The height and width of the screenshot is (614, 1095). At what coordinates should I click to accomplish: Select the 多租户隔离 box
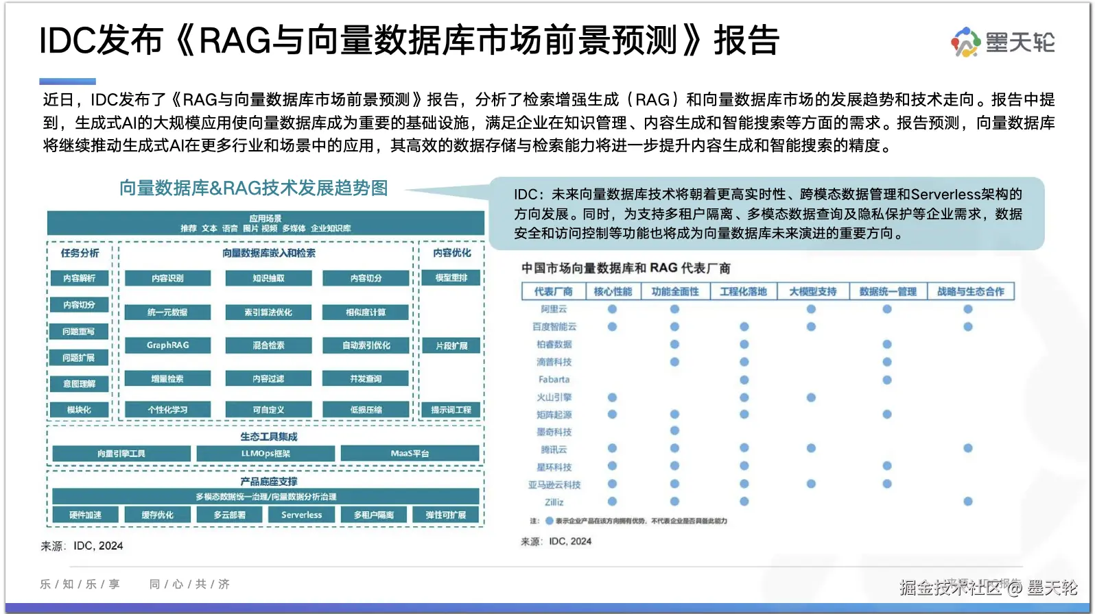click(x=373, y=515)
